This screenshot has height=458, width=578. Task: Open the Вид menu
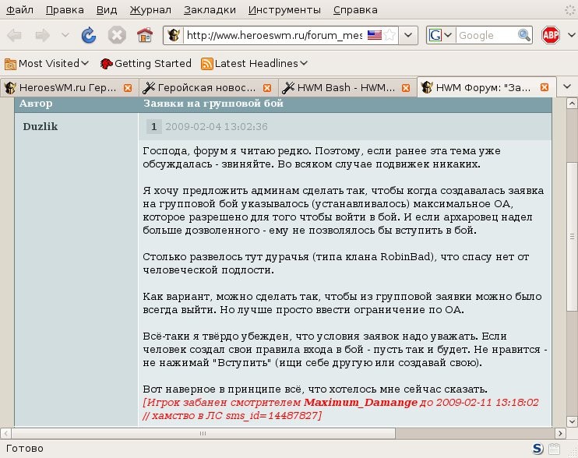pos(107,10)
